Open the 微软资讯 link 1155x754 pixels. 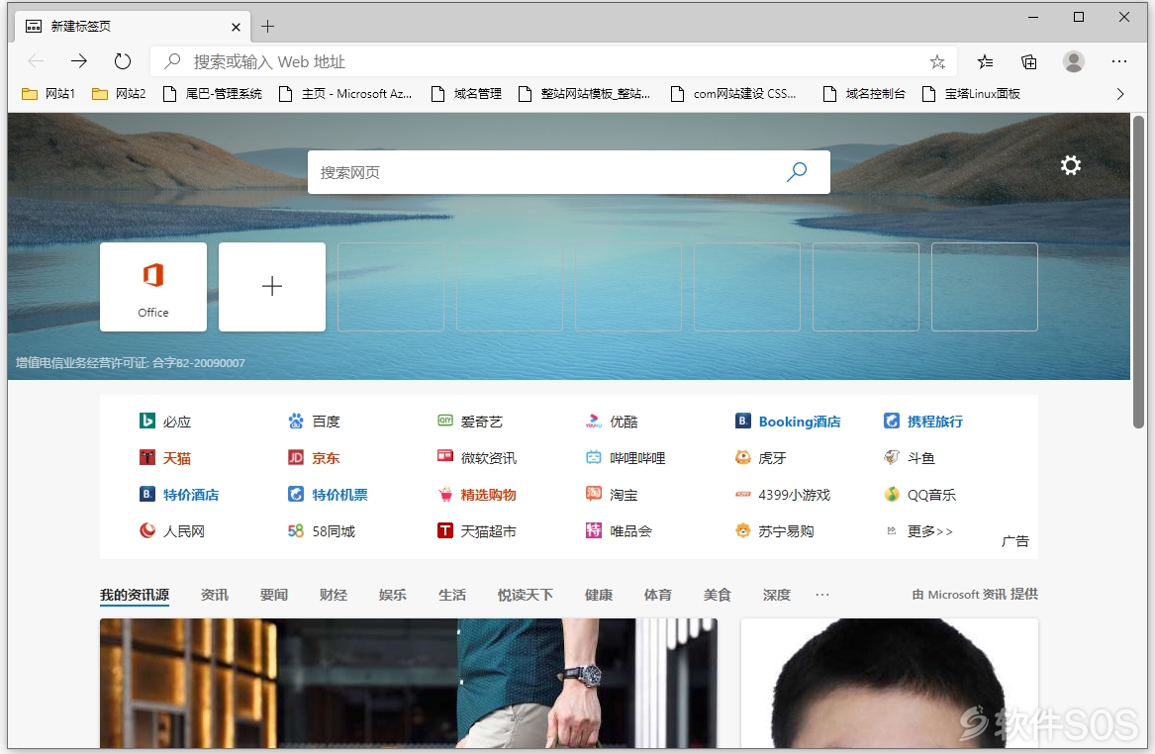coord(477,458)
